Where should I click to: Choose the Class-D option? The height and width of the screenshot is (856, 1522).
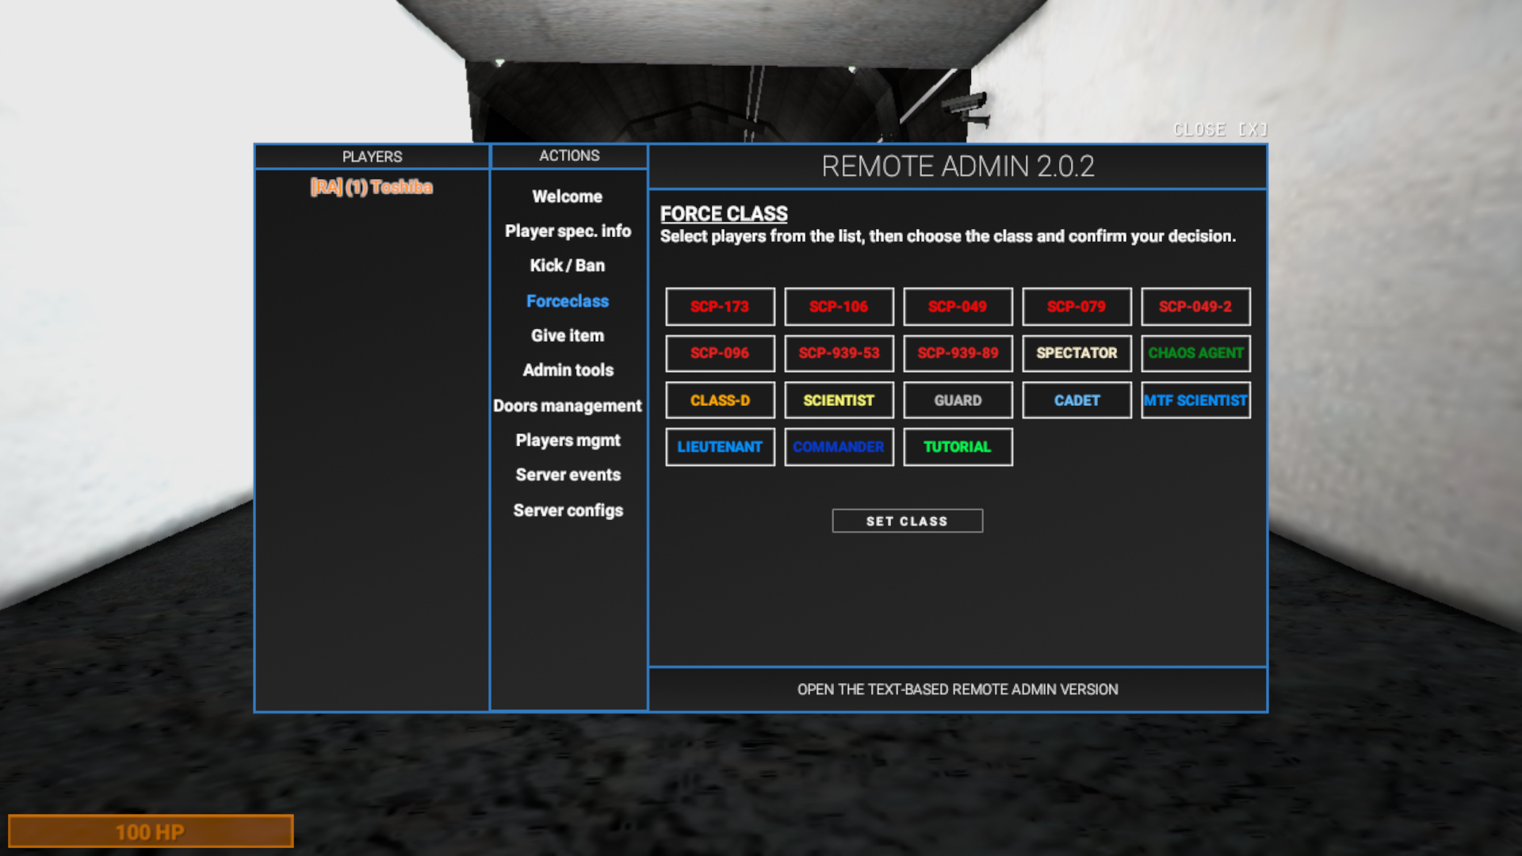(720, 400)
